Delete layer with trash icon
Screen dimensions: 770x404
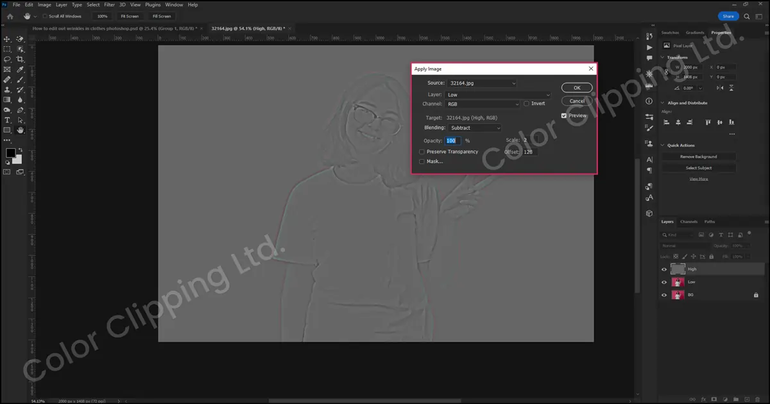[757, 398]
